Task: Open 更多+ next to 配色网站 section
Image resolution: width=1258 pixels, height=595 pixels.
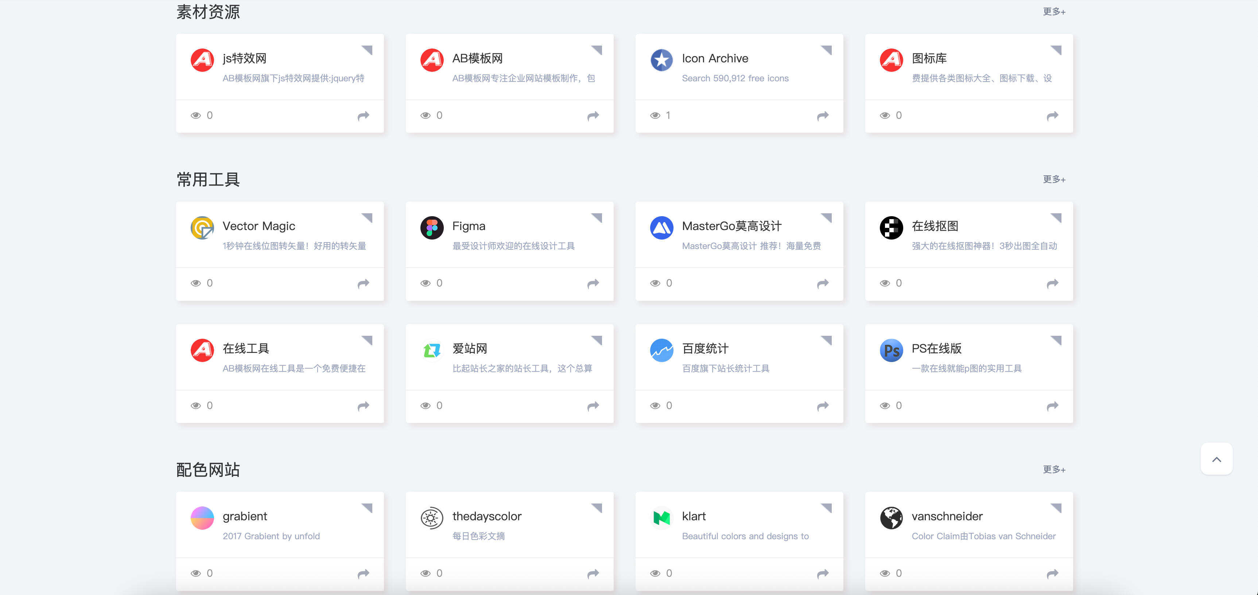Action: click(1054, 469)
